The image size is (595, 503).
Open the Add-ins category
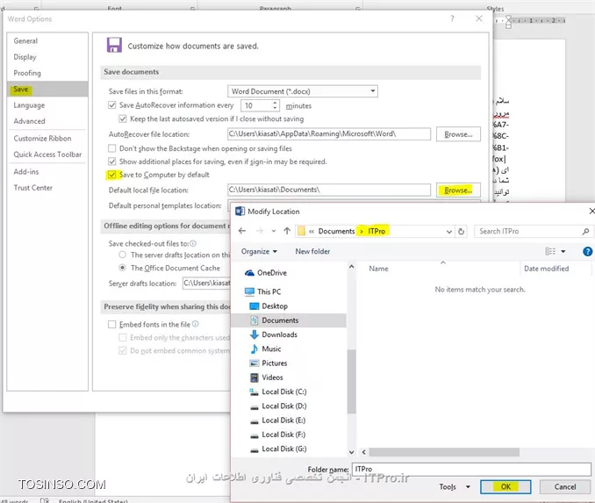tap(26, 171)
